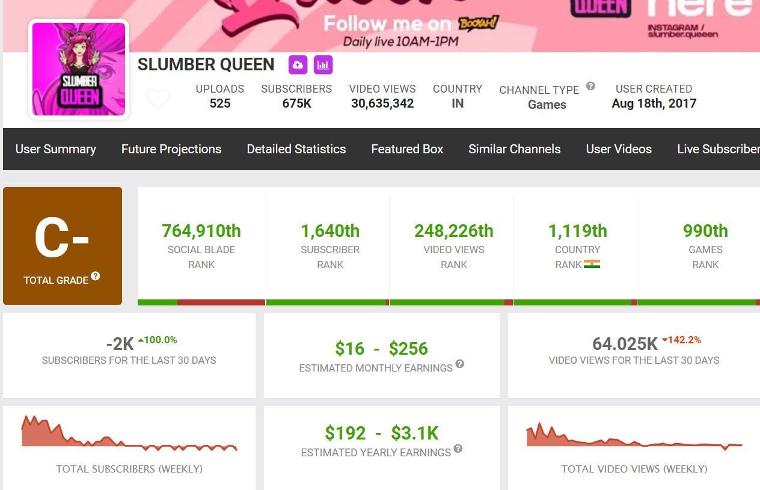Click the purple cloud upload icon beside channel name
760x490 pixels.
pyautogui.click(x=298, y=65)
